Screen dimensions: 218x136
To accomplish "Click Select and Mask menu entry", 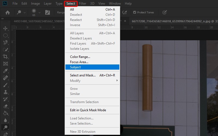I will pos(83,75).
